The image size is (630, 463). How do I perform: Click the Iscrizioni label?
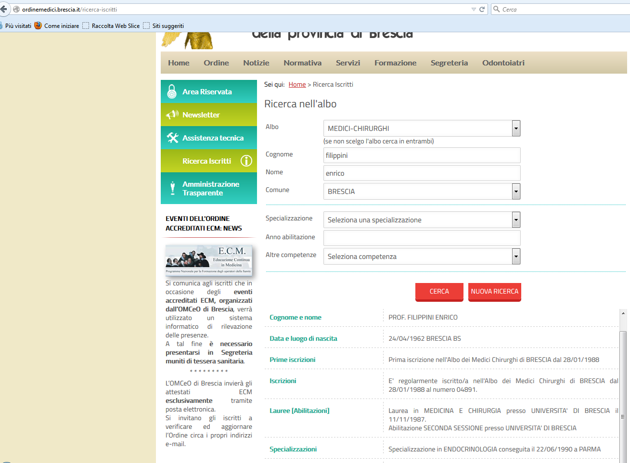point(283,381)
